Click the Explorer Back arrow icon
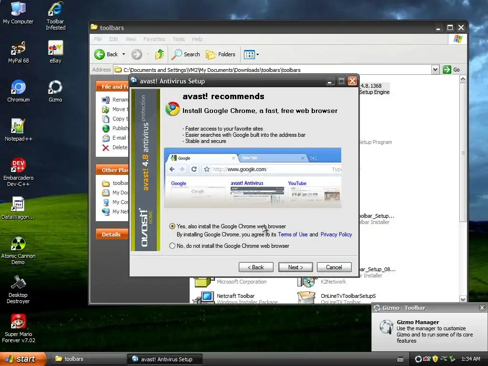488x366 pixels. click(x=100, y=54)
